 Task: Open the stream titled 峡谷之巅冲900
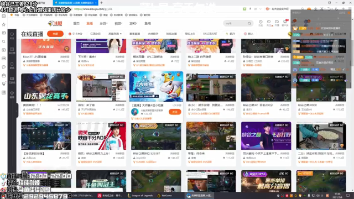point(308,105)
